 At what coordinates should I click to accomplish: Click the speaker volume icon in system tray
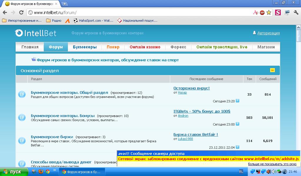tap(274, 172)
